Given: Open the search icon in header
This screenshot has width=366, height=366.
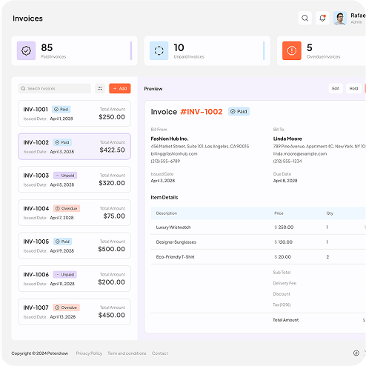Looking at the screenshot, I should point(305,18).
